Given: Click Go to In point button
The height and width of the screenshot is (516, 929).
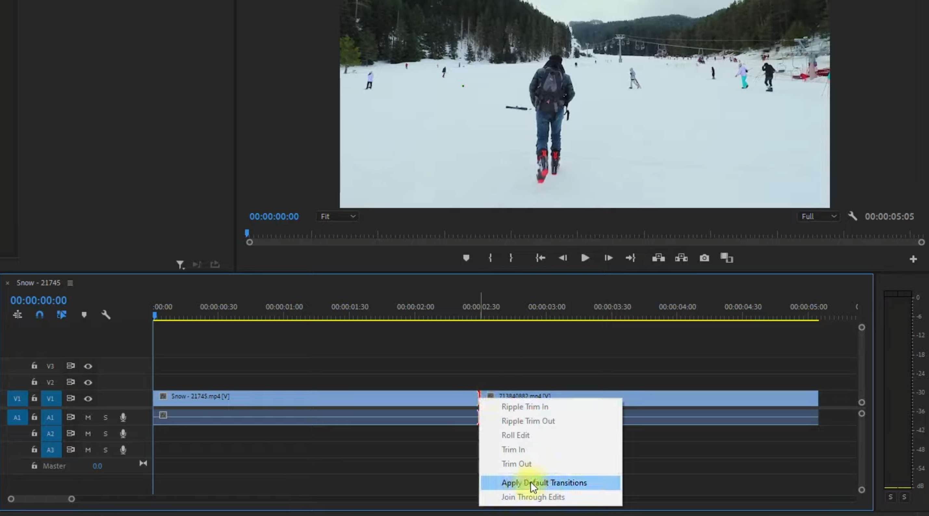Looking at the screenshot, I should [540, 258].
